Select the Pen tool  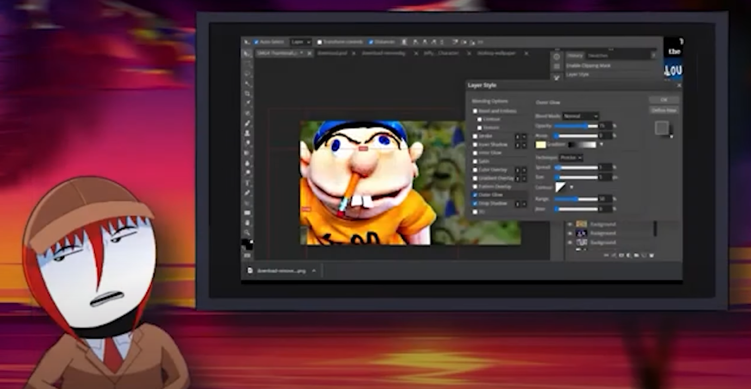point(247,193)
